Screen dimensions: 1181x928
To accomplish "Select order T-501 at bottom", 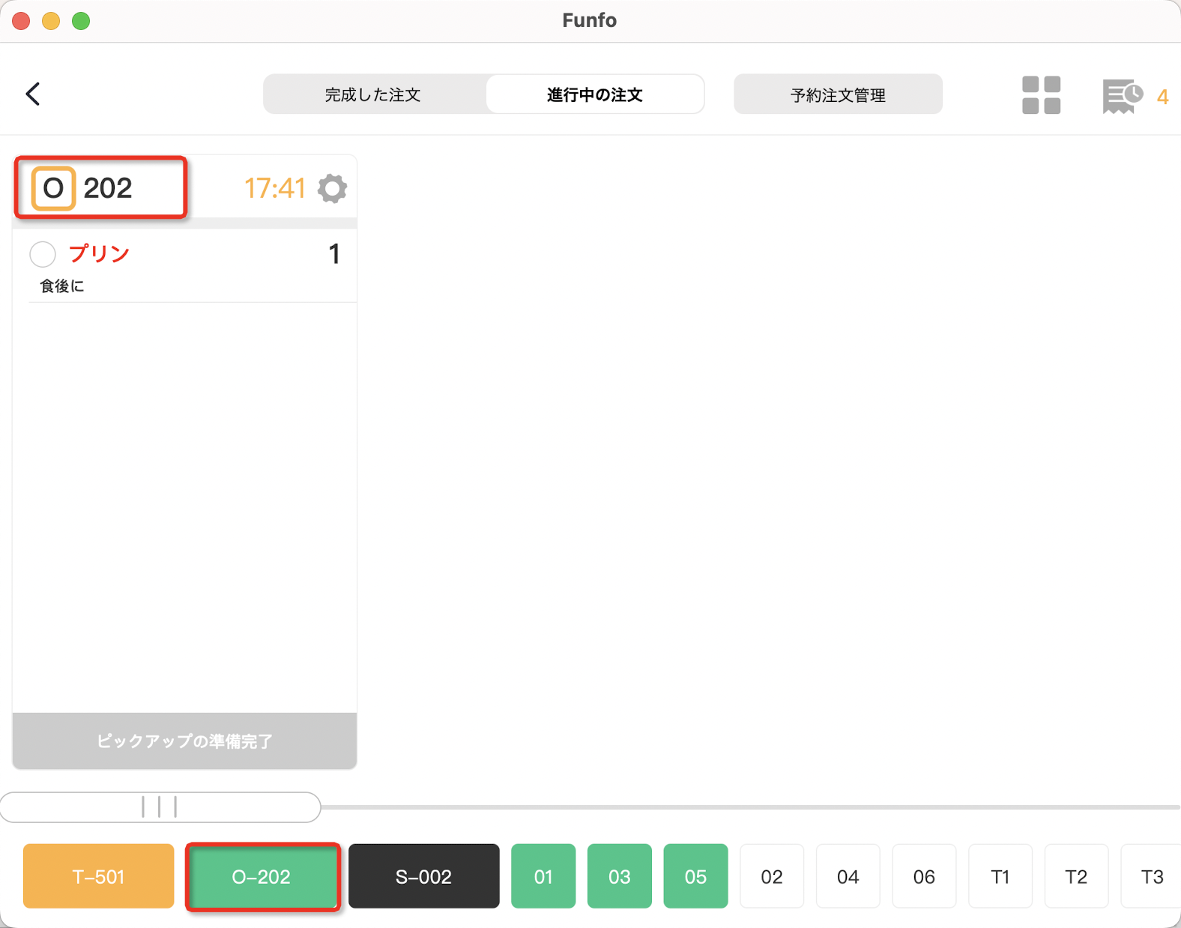I will (98, 876).
